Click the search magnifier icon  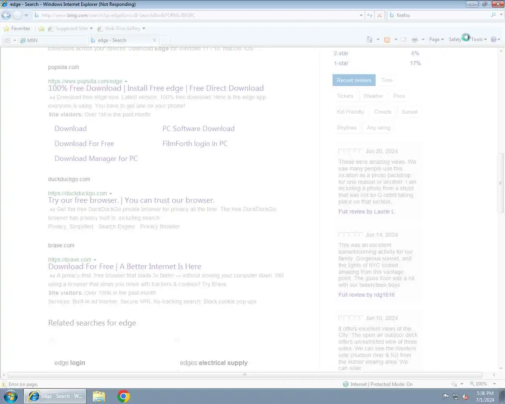[493, 15]
